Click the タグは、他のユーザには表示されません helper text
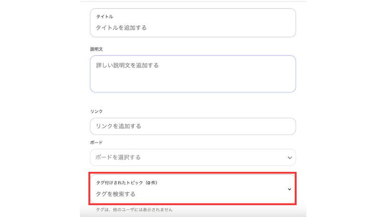The image size is (386, 217). click(x=134, y=209)
